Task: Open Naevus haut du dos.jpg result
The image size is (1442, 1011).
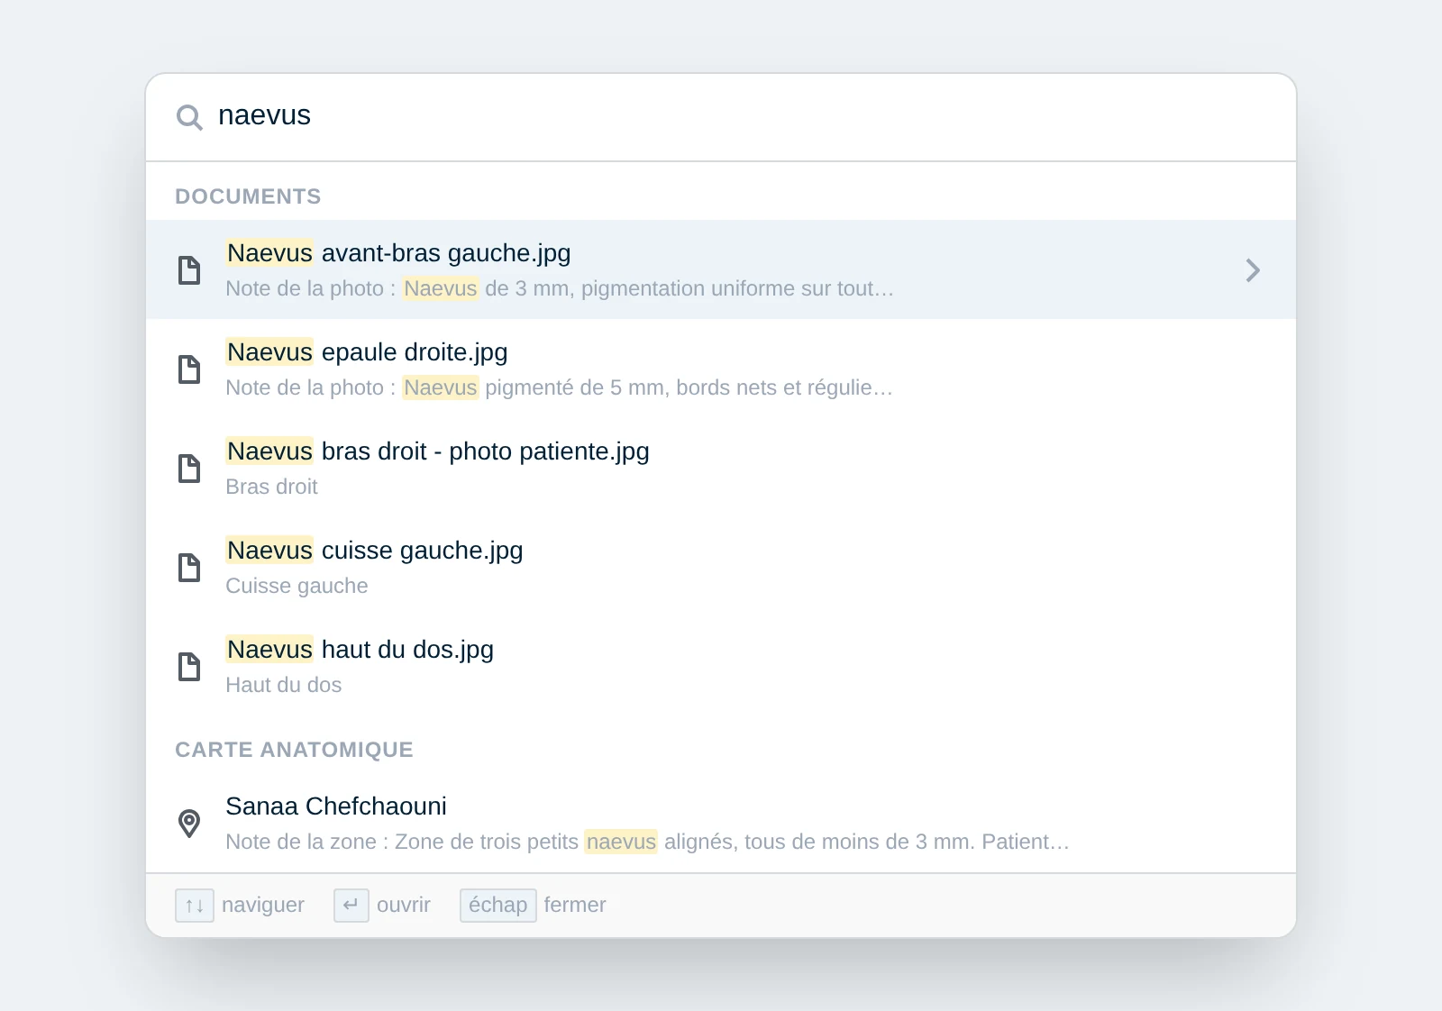Action: click(721, 666)
